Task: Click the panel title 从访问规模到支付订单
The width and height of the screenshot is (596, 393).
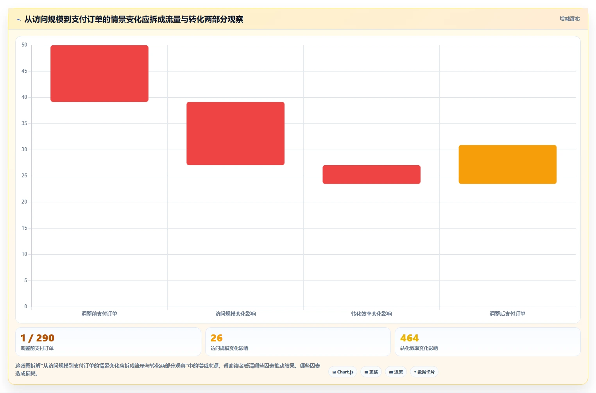Action: 134,19
